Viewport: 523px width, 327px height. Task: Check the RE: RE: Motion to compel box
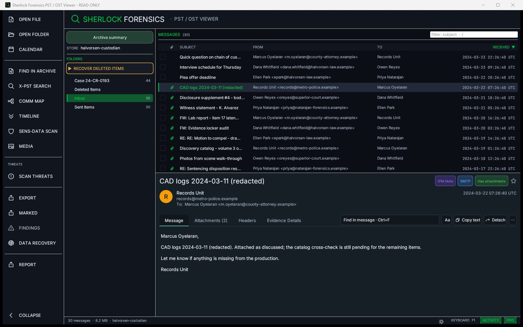coord(163,138)
